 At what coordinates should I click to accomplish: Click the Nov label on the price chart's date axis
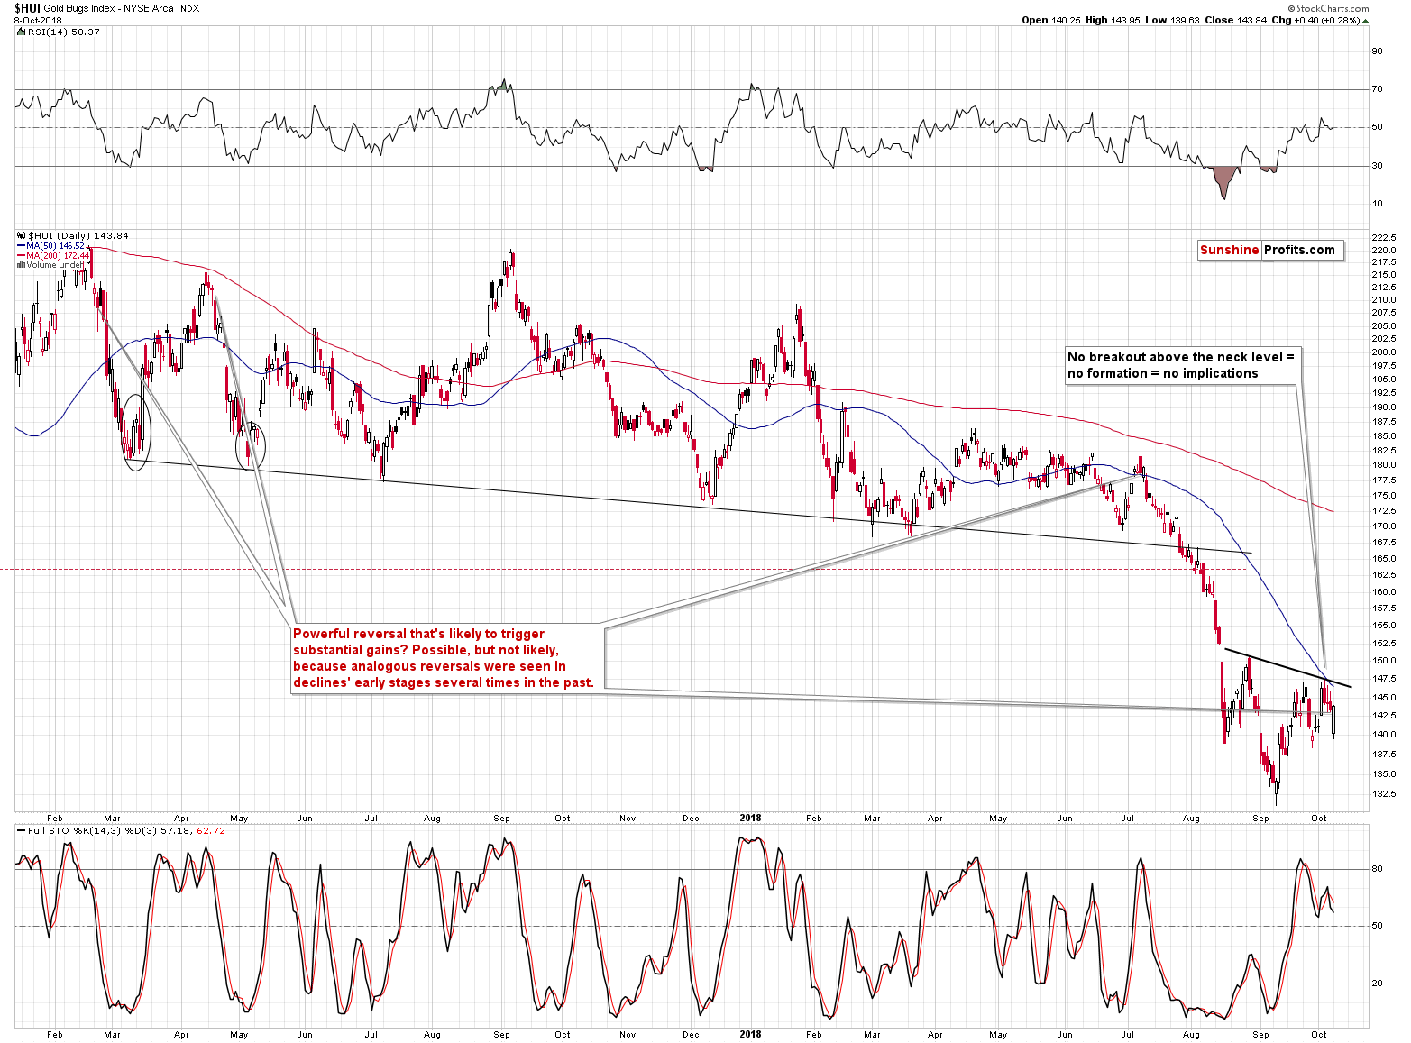pos(628,819)
